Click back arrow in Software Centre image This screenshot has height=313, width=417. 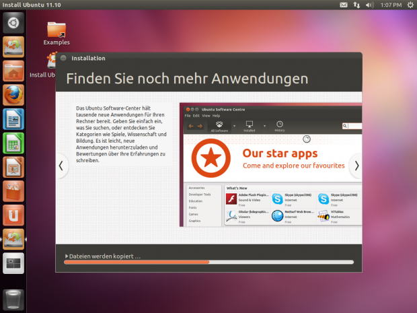191,126
